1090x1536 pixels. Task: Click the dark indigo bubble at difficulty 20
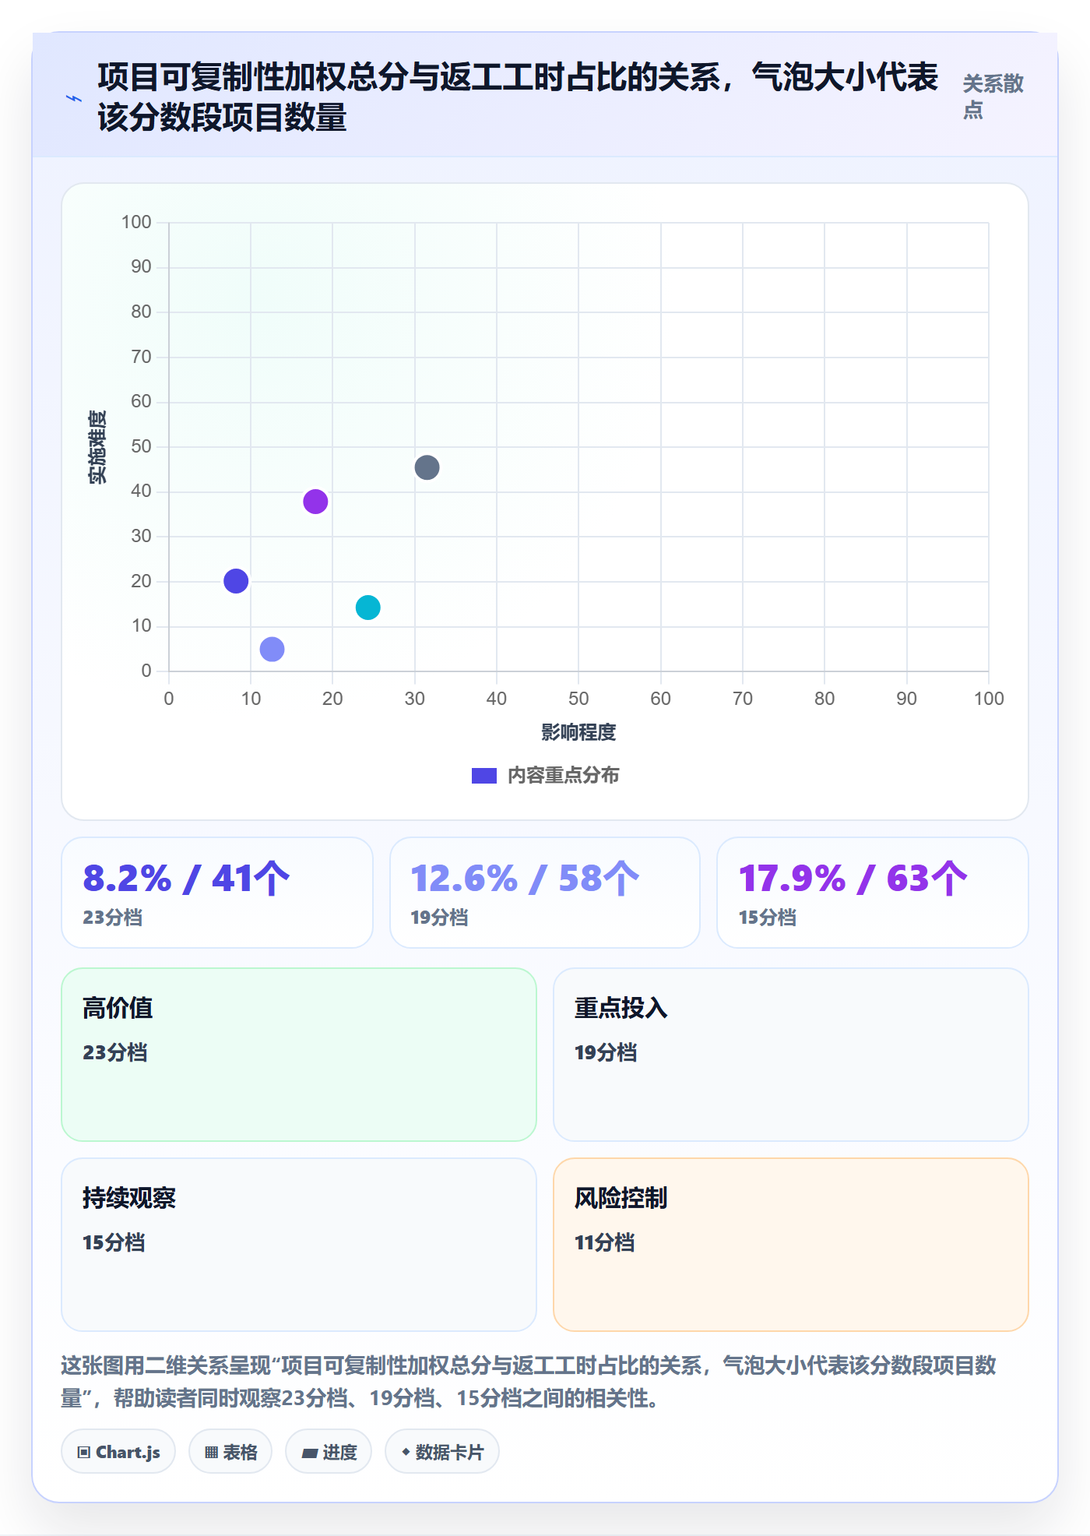[x=236, y=581]
